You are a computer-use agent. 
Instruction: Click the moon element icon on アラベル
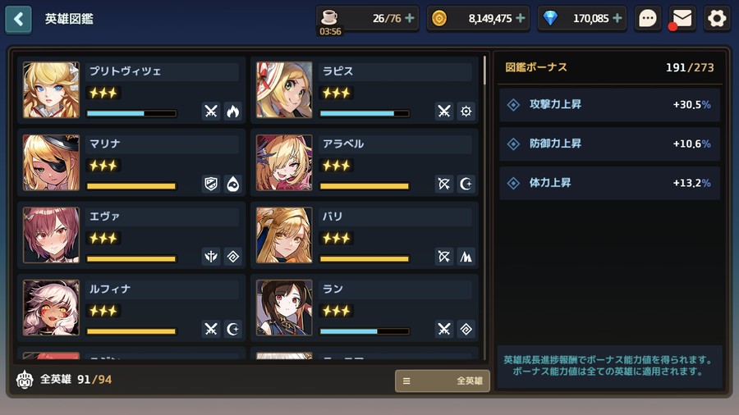[466, 184]
